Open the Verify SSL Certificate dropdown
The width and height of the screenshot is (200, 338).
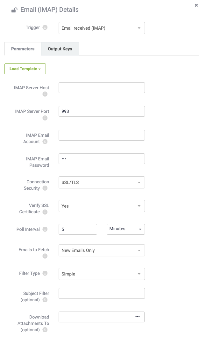tap(102, 206)
